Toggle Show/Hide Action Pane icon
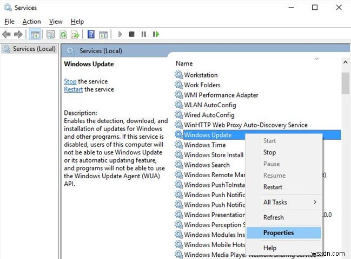Image resolution: width=351 pixels, height=259 pixels. point(103,34)
